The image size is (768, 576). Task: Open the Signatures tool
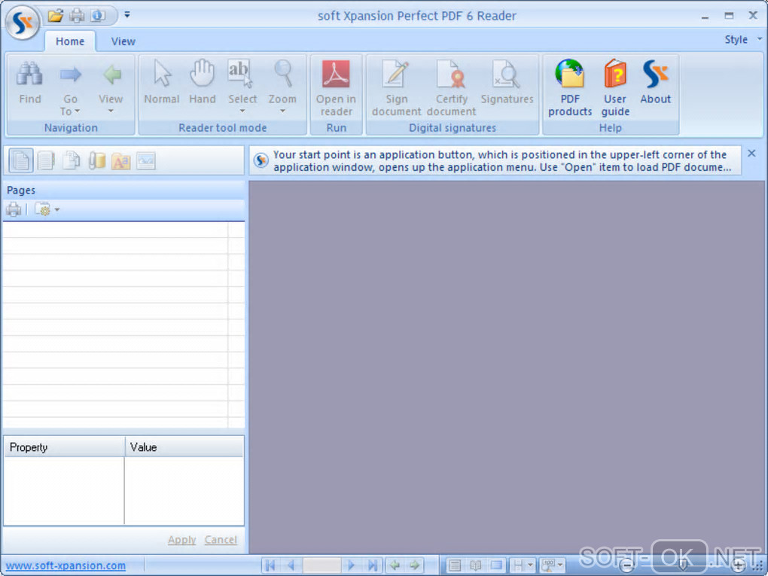(507, 84)
